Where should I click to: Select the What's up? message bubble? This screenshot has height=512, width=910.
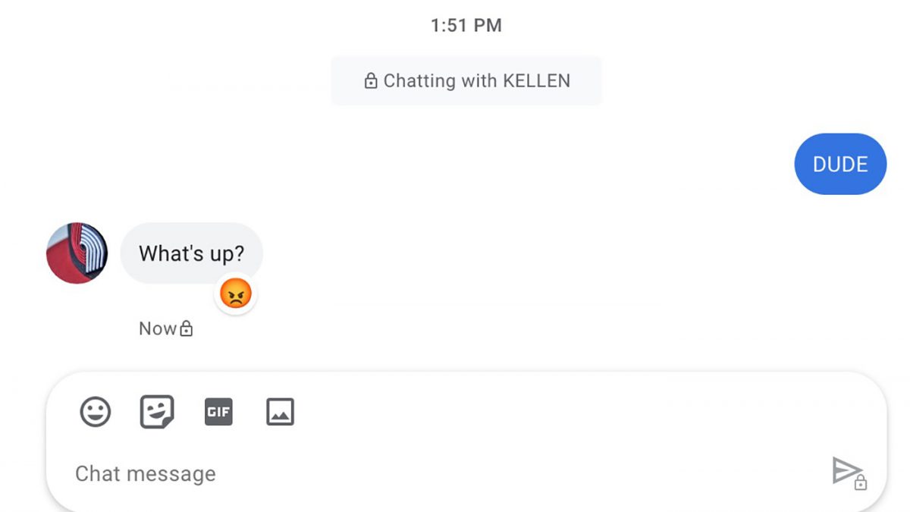click(191, 253)
